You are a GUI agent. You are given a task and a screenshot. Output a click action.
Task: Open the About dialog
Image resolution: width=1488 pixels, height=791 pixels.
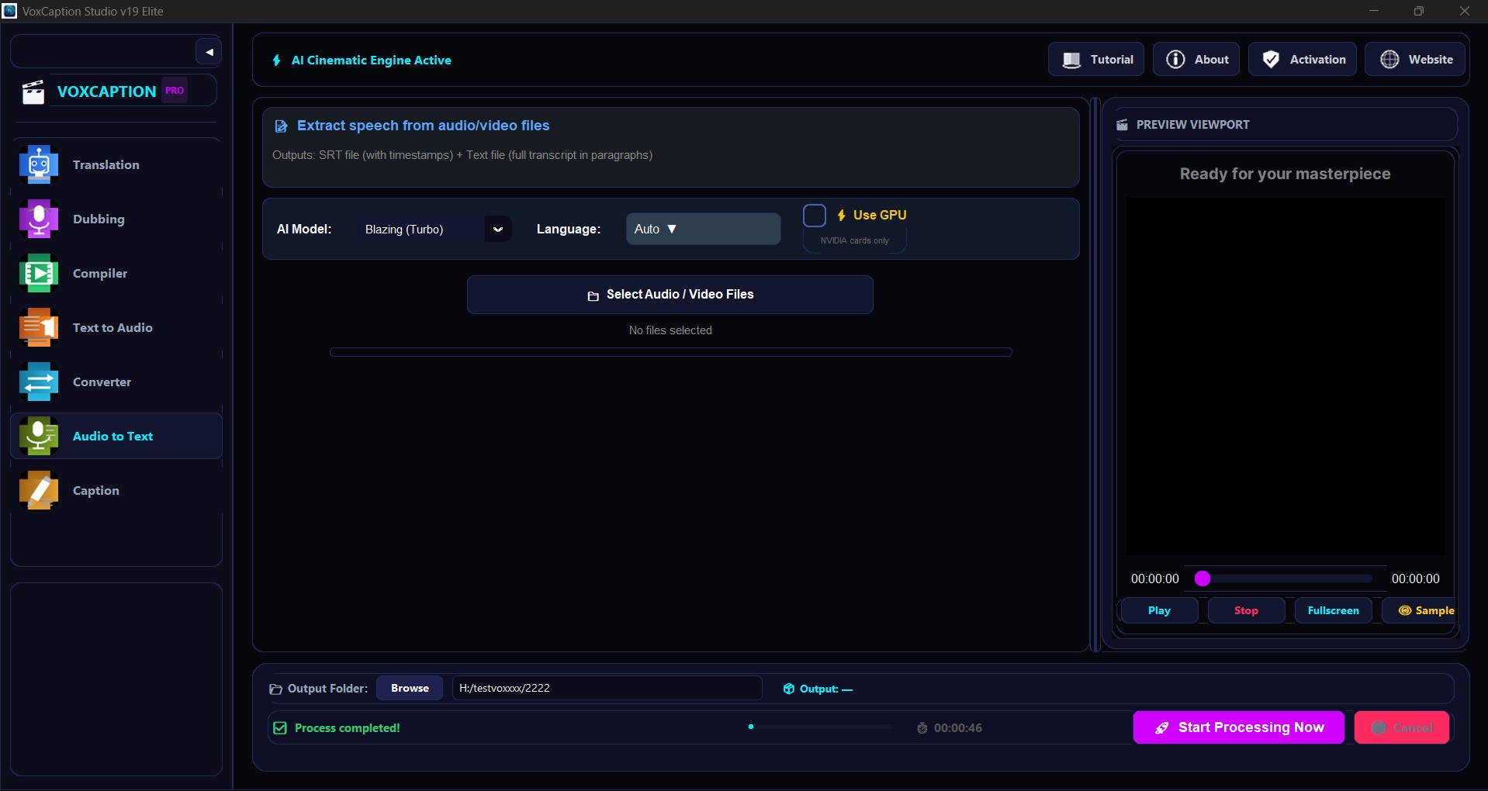click(1196, 59)
